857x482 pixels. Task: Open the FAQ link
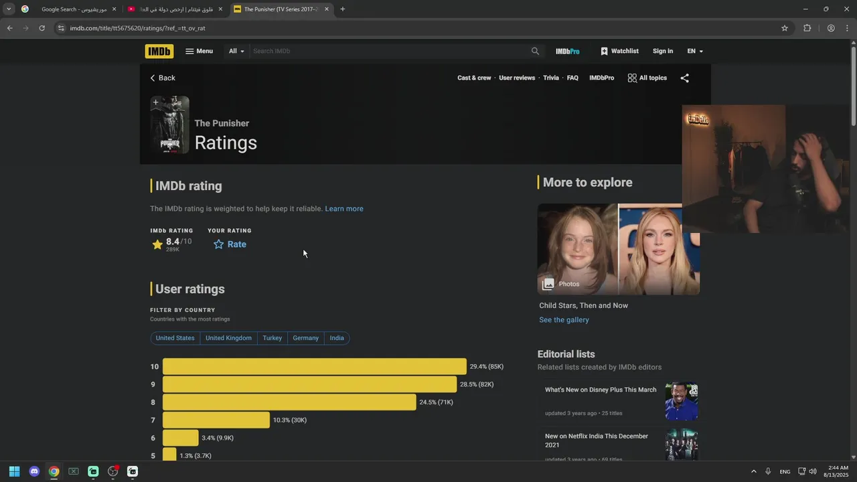tap(572, 78)
